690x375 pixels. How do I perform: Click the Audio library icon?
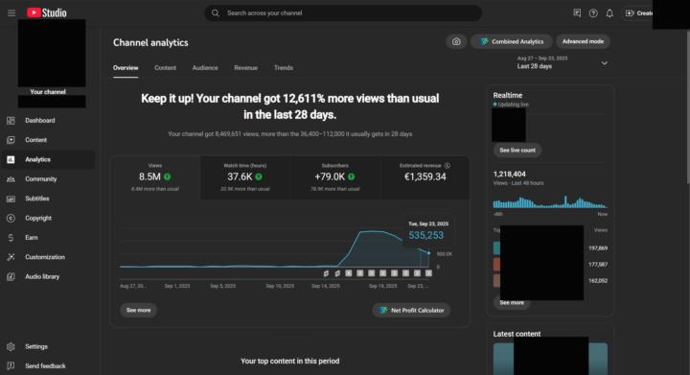(x=11, y=276)
